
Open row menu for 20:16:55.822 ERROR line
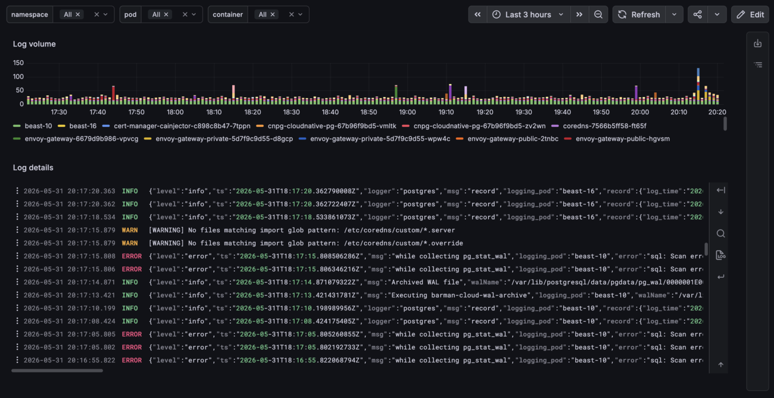[17, 360]
